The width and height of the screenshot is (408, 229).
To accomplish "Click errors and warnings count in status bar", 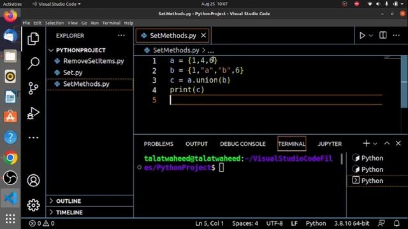I will pyautogui.click(x=42, y=223).
